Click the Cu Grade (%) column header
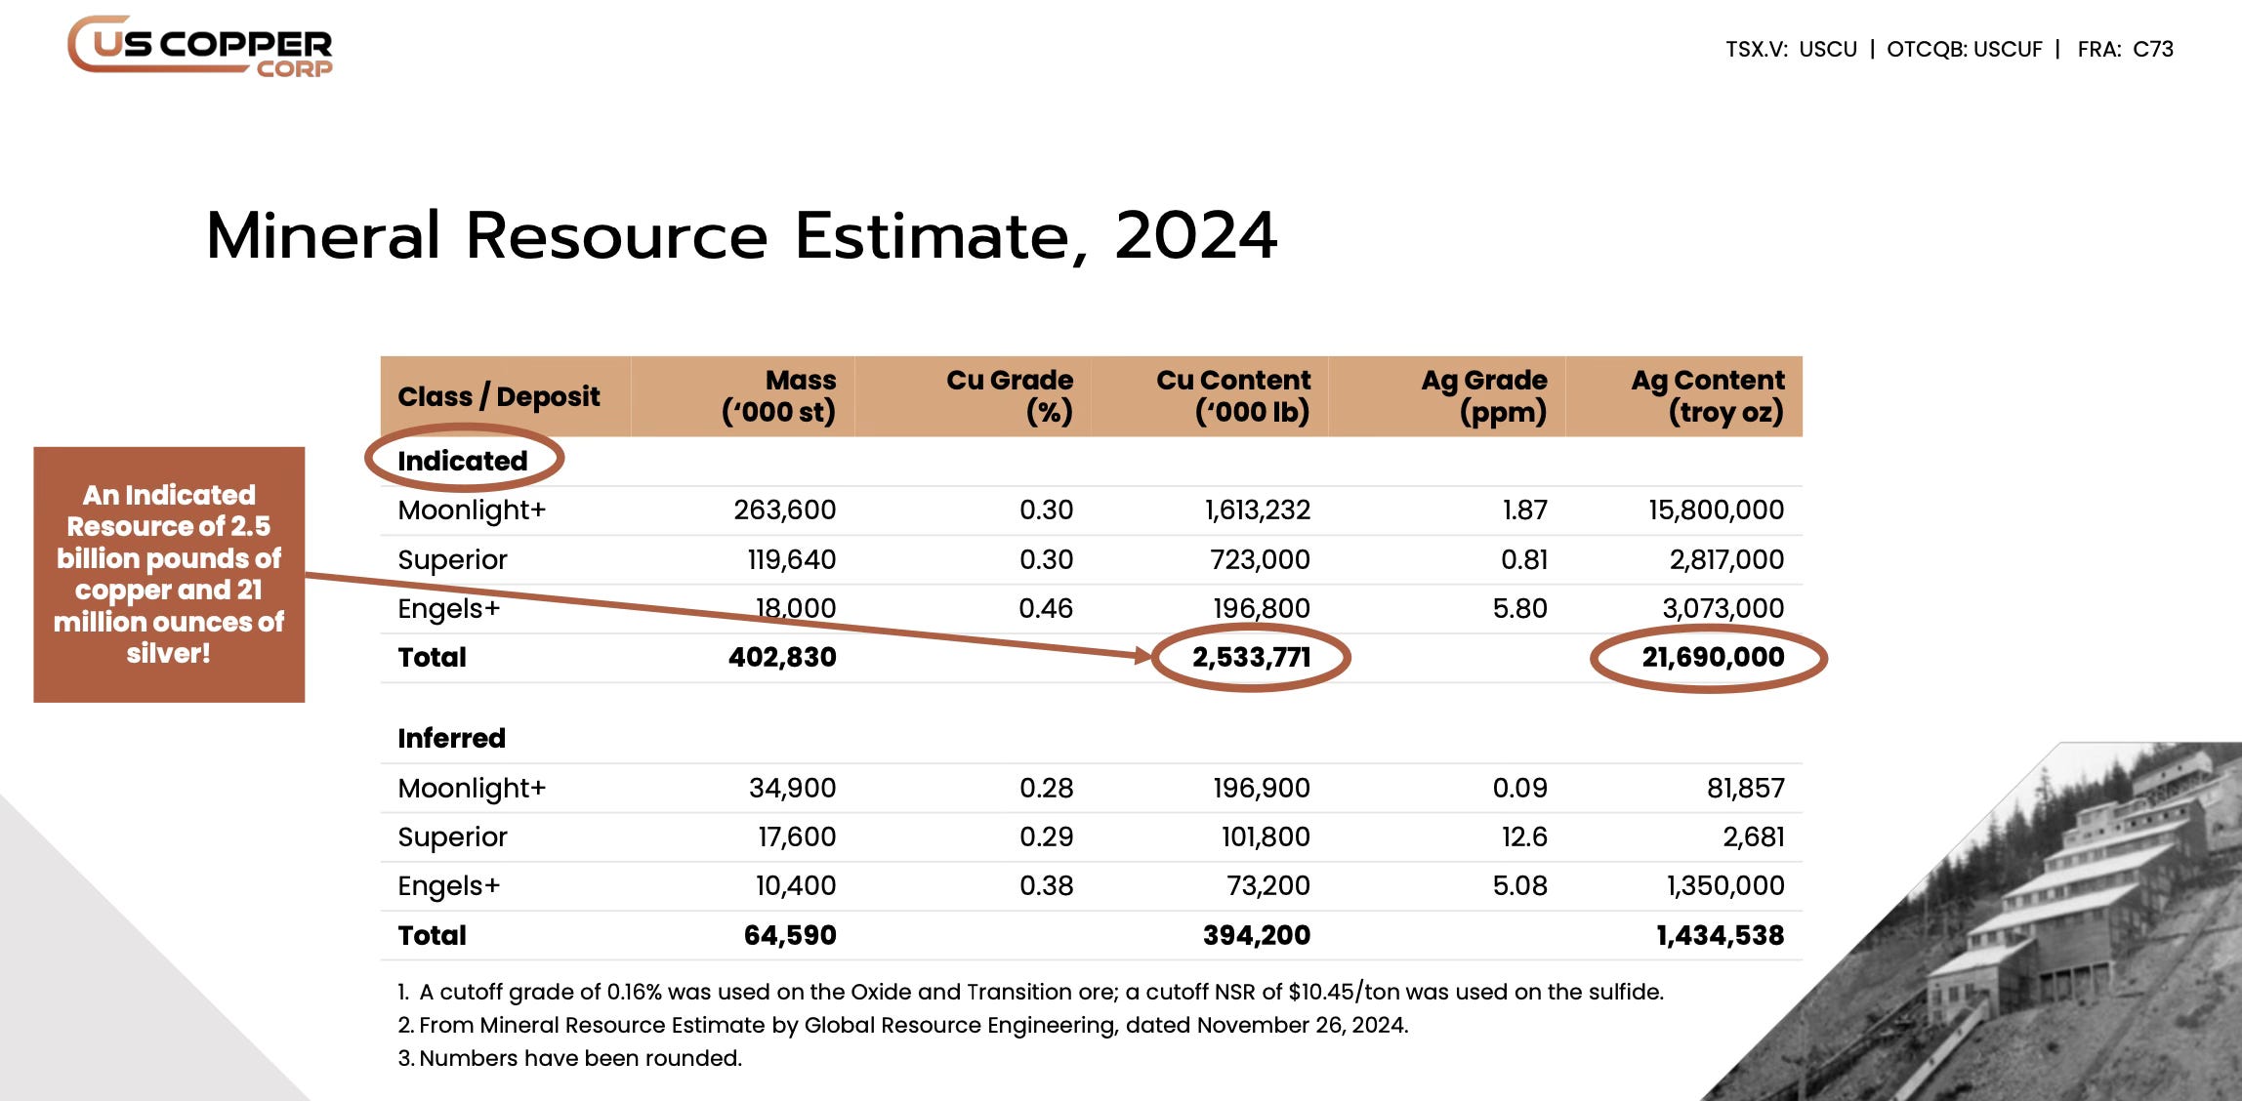Screen dimensions: 2242x1101 (1010, 395)
